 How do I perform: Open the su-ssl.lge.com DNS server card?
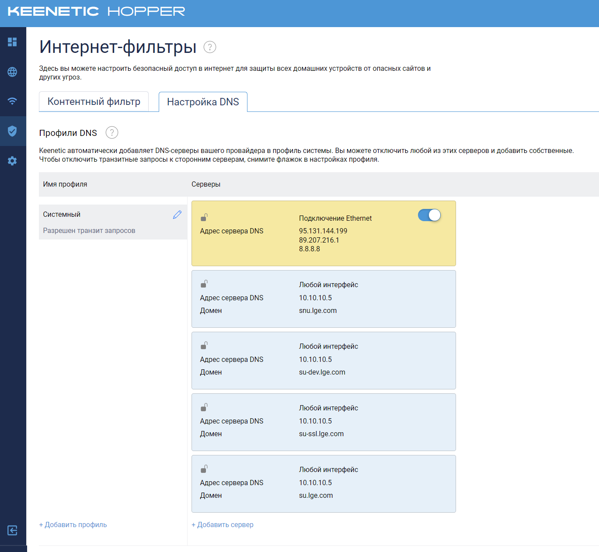(324, 422)
